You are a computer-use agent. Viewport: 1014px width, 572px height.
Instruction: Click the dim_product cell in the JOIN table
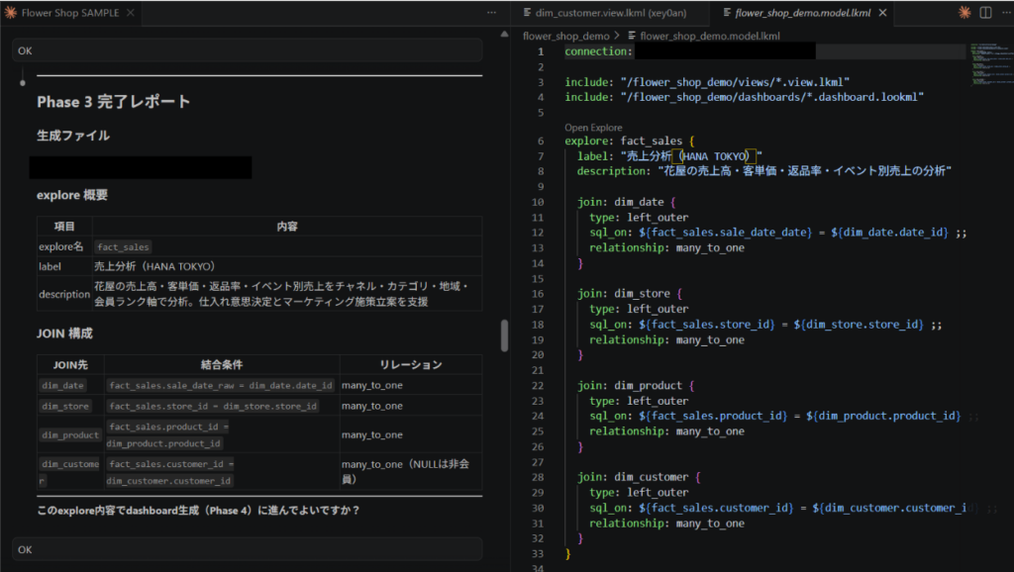(70, 435)
